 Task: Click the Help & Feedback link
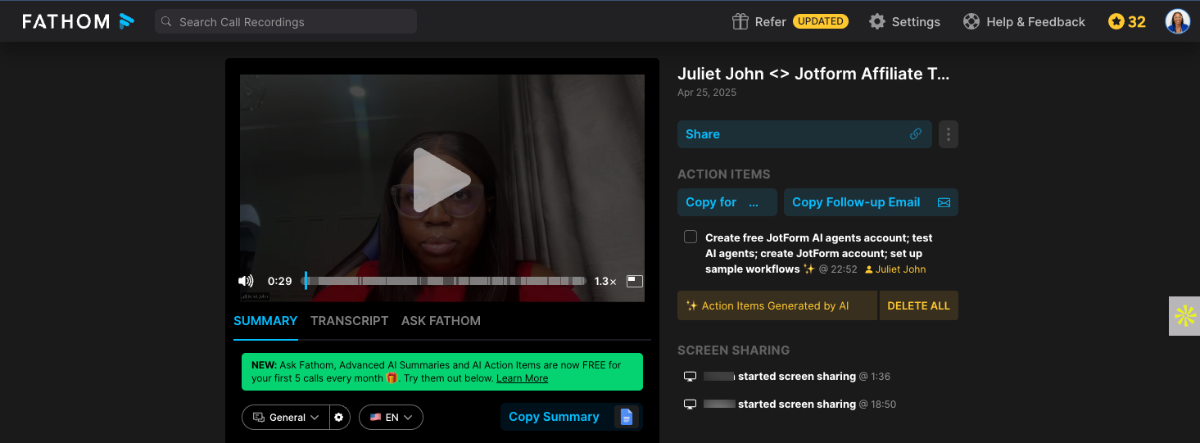1035,22
